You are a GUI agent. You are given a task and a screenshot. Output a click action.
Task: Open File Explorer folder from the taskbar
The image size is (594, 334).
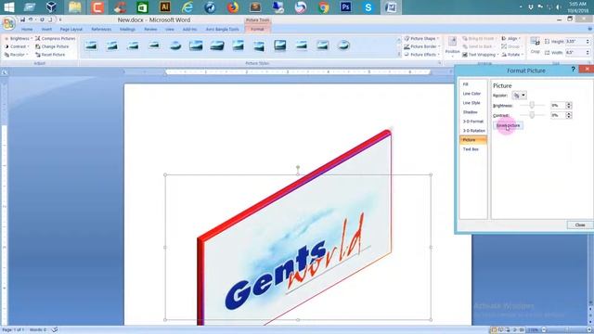(x=74, y=7)
